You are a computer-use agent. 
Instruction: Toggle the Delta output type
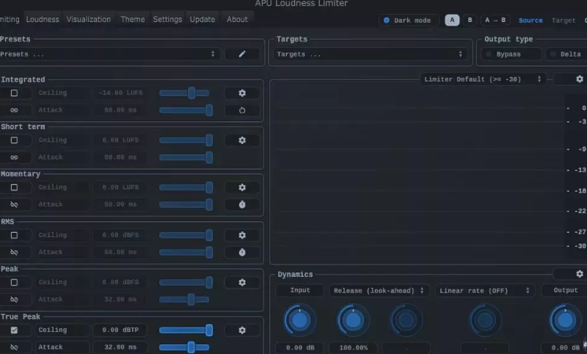click(x=566, y=54)
